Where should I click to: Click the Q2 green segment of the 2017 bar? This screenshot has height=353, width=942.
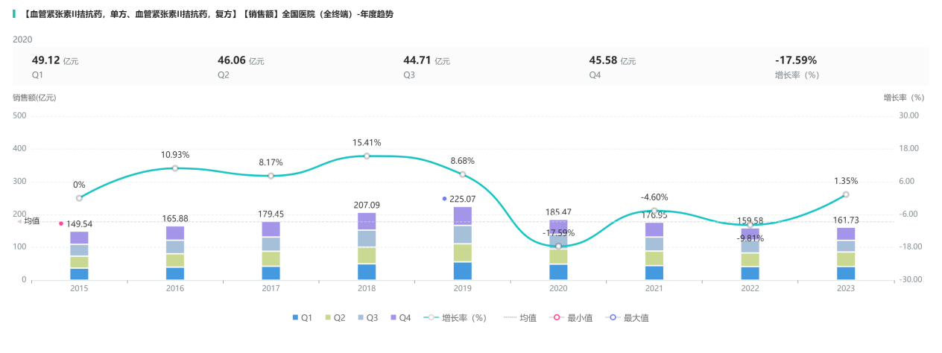[x=271, y=258]
